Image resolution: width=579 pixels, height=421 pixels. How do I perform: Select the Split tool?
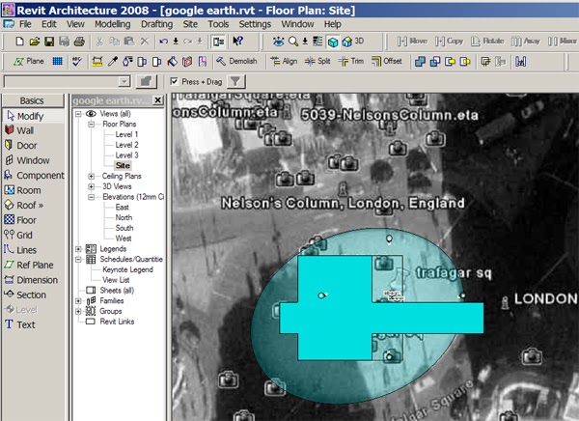(x=317, y=62)
